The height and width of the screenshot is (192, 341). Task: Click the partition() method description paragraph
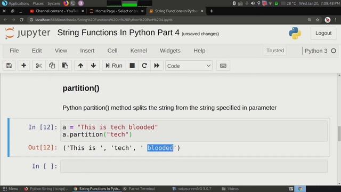pyautogui.click(x=169, y=108)
